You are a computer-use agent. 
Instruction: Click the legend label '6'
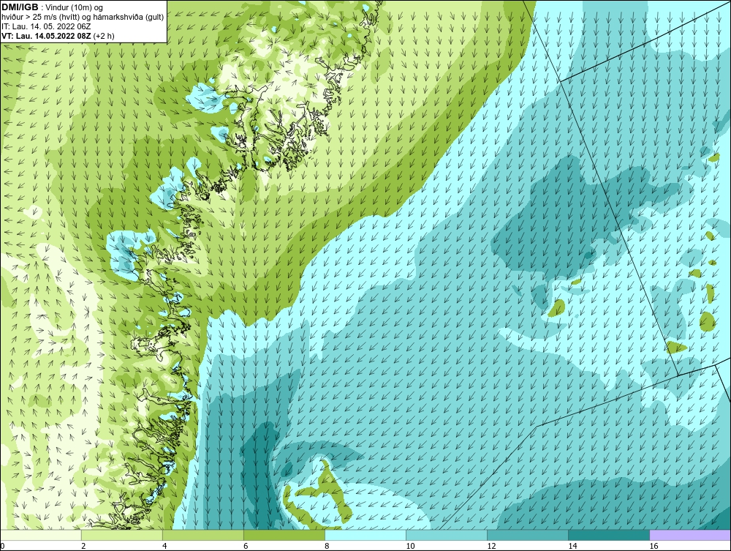click(x=246, y=546)
